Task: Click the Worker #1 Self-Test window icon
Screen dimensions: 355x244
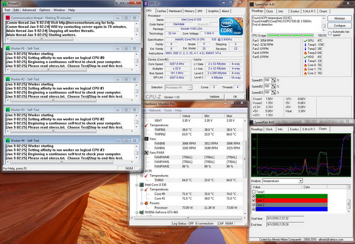Action: coord(7,48)
